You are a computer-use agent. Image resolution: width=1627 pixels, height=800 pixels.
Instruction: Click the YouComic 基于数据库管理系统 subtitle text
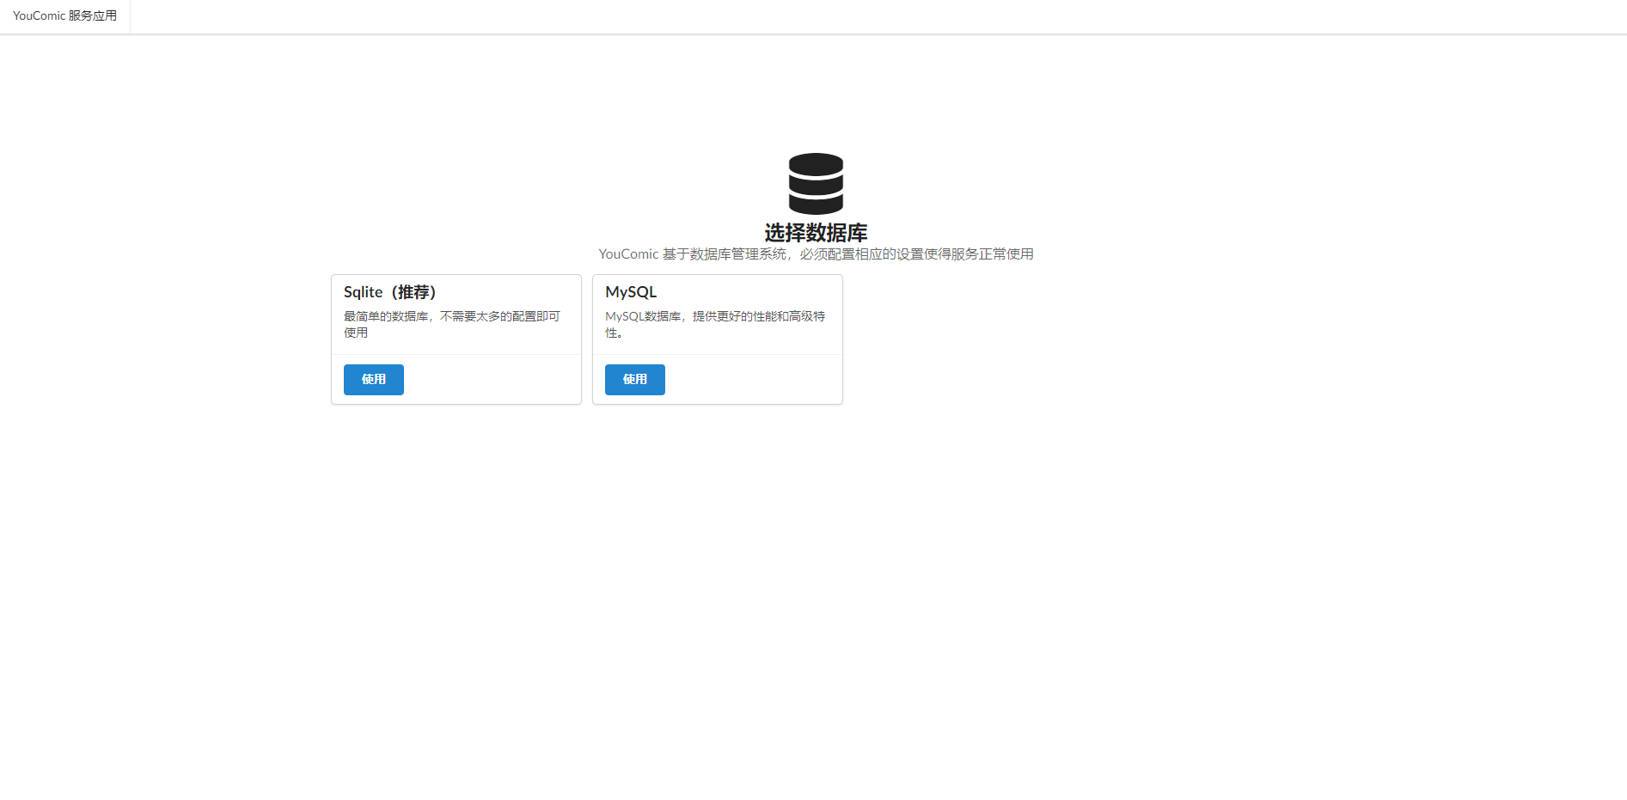(816, 254)
